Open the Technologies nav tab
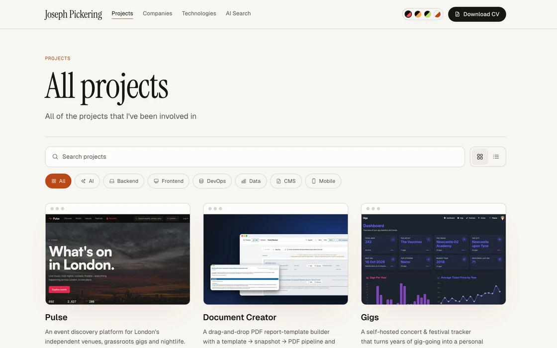 pyautogui.click(x=199, y=13)
